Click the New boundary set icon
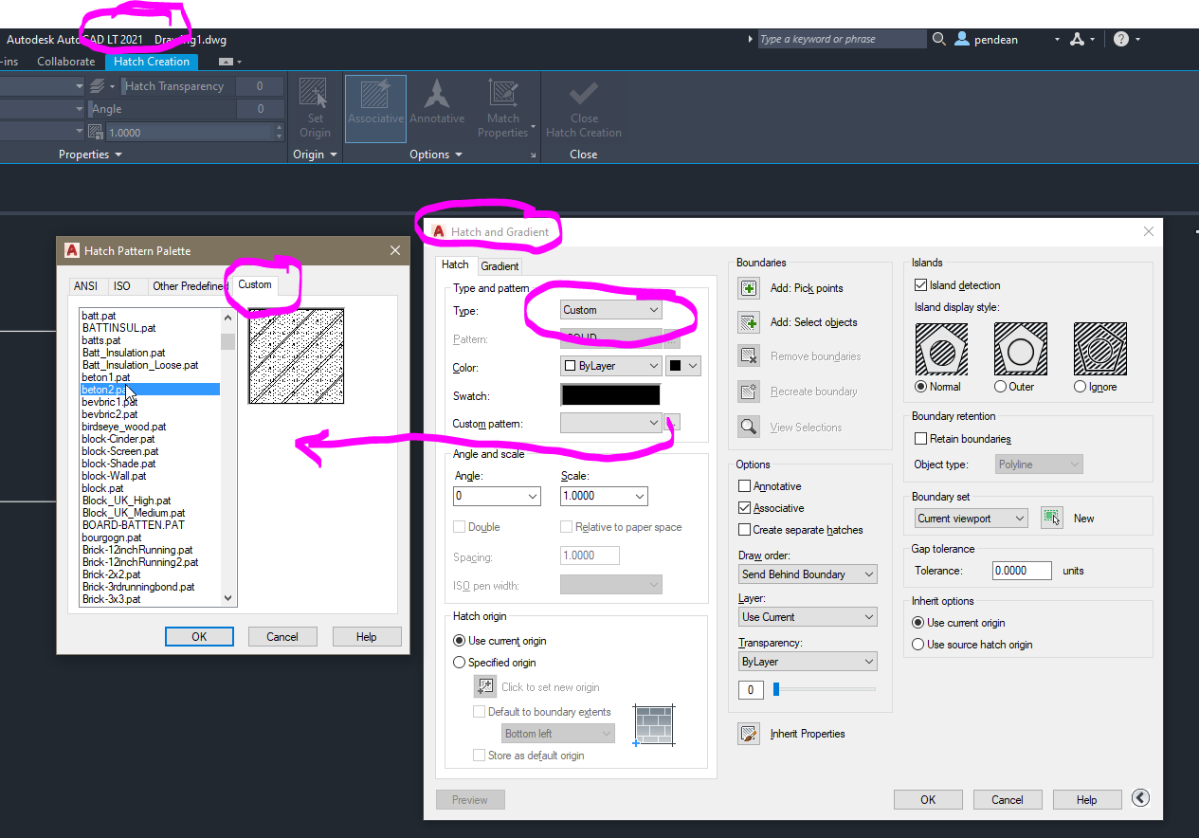The height and width of the screenshot is (838, 1199). coord(1053,516)
